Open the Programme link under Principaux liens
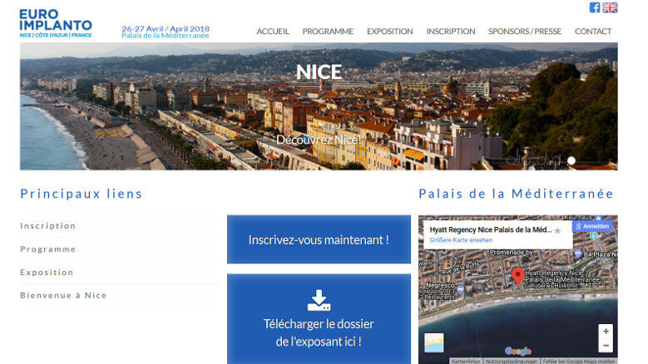The width and height of the screenshot is (648, 364). (48, 249)
